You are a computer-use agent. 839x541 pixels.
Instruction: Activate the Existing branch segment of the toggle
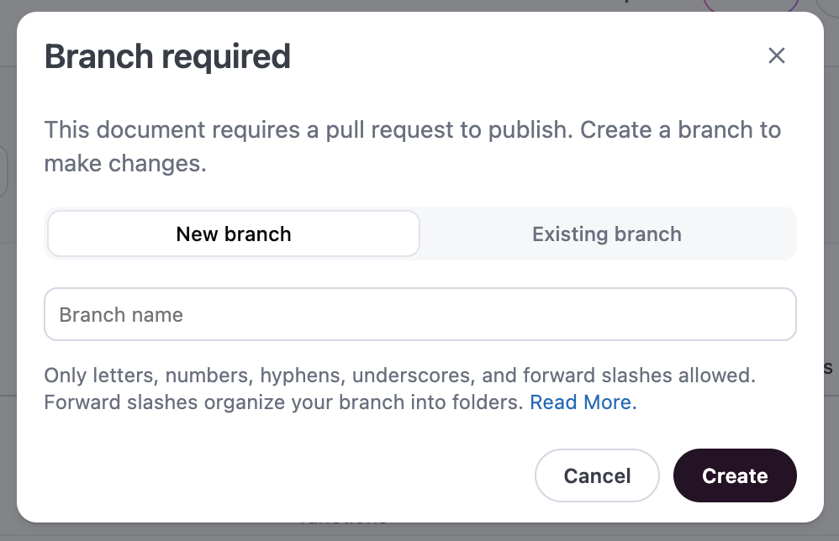(x=606, y=234)
